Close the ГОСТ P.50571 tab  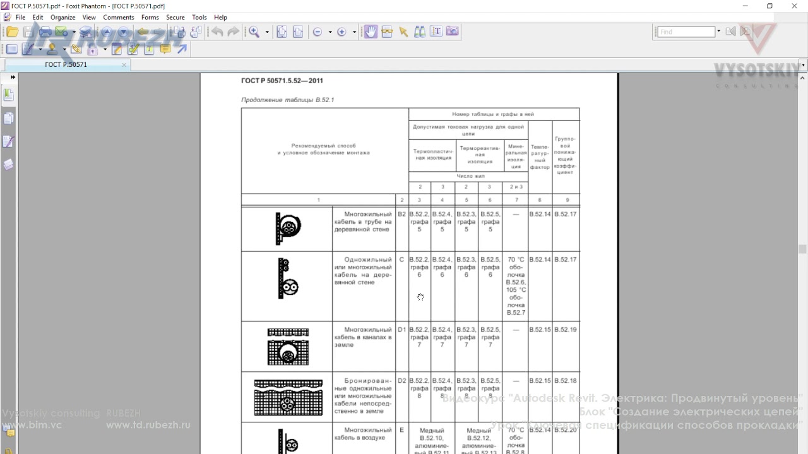tap(124, 64)
